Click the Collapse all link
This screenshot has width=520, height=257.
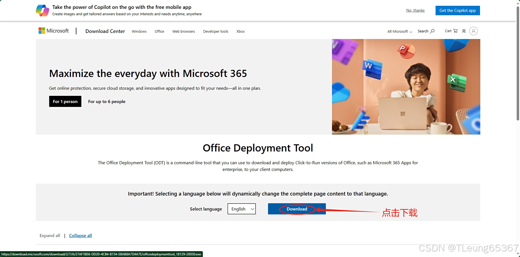[80, 235]
